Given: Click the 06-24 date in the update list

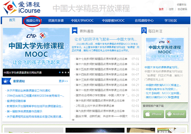Looking at the screenshot, I should 135,64.
